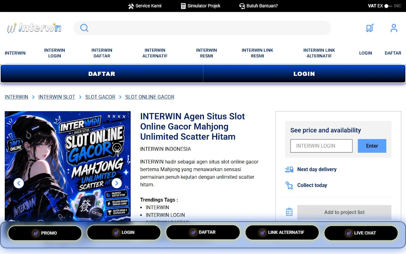
Task: Click the PROMO button's logo icon
Action: coord(36,233)
